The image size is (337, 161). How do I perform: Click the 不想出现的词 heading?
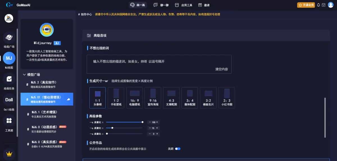point(99,48)
